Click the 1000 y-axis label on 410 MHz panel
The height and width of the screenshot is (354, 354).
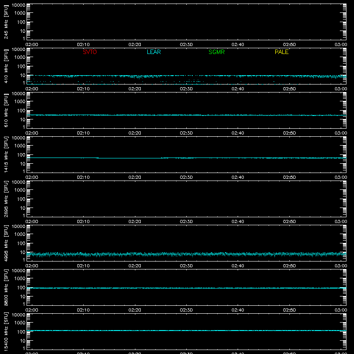tap(20, 58)
